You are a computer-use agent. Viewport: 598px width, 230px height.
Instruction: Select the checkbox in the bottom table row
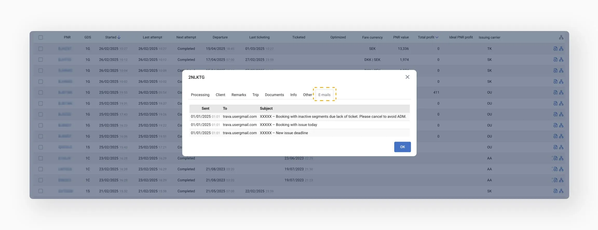(41, 191)
